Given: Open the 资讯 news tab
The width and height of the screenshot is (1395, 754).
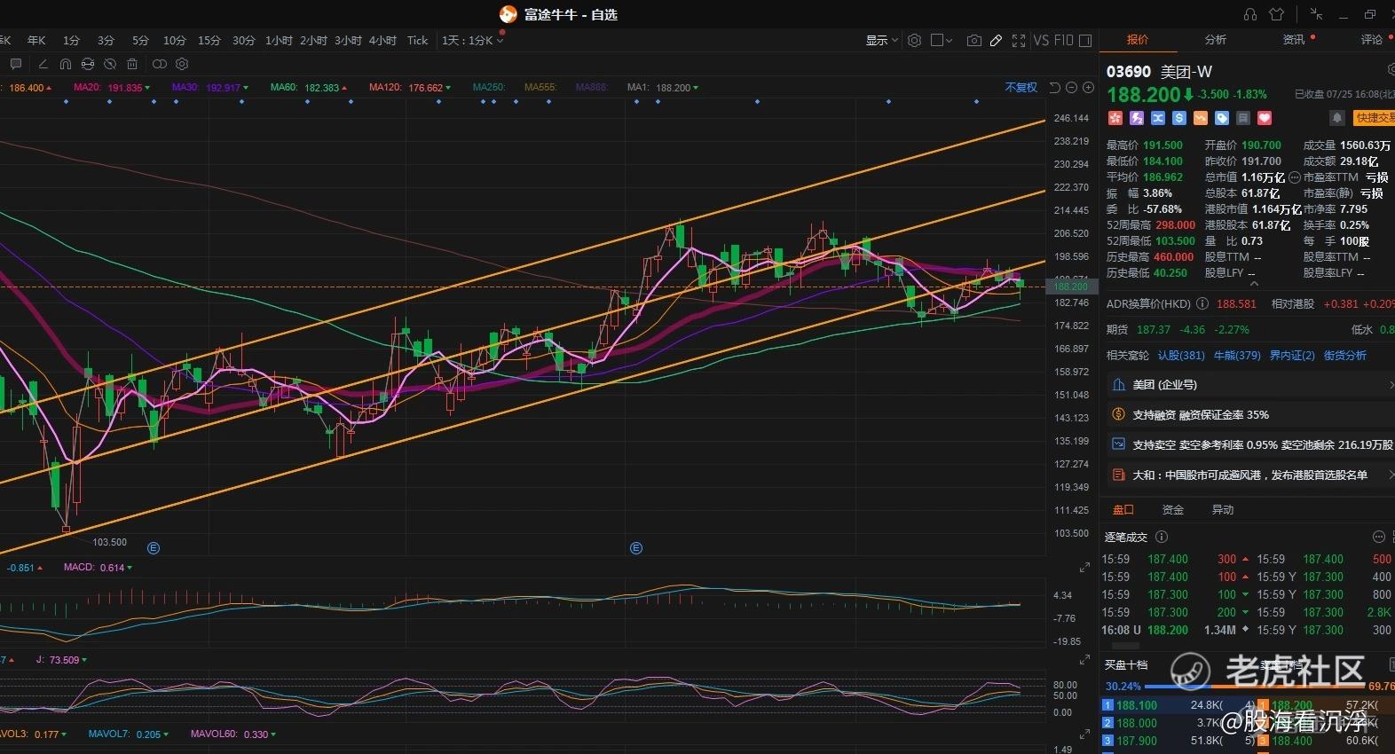Looking at the screenshot, I should tap(1294, 39).
